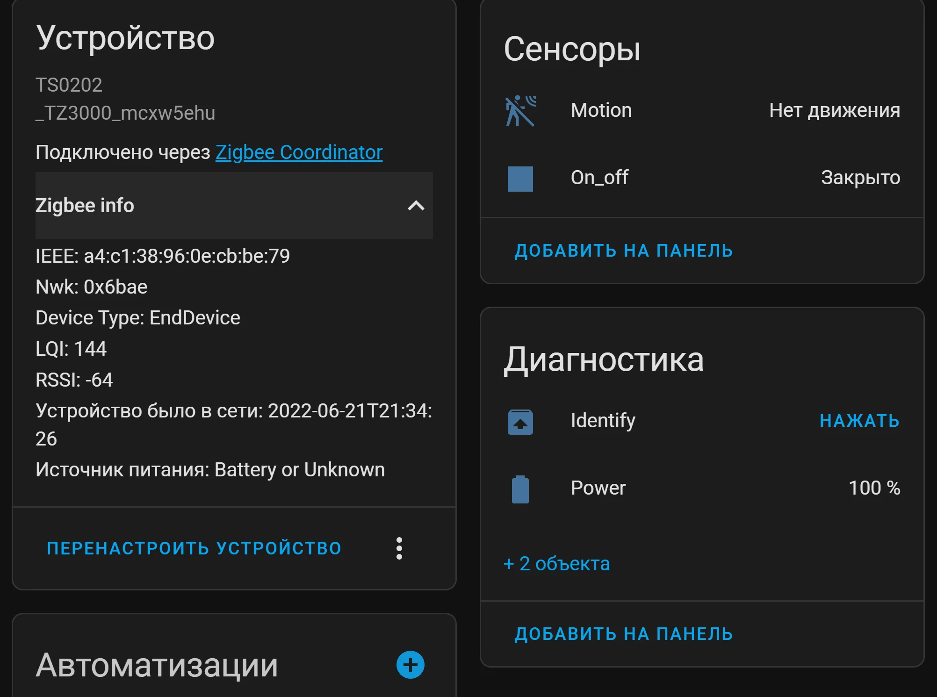Click the Закрыто state value
The height and width of the screenshot is (697, 937).
click(860, 178)
